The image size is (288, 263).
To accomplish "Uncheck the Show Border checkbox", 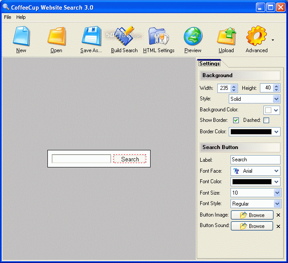I will pyautogui.click(x=236, y=120).
